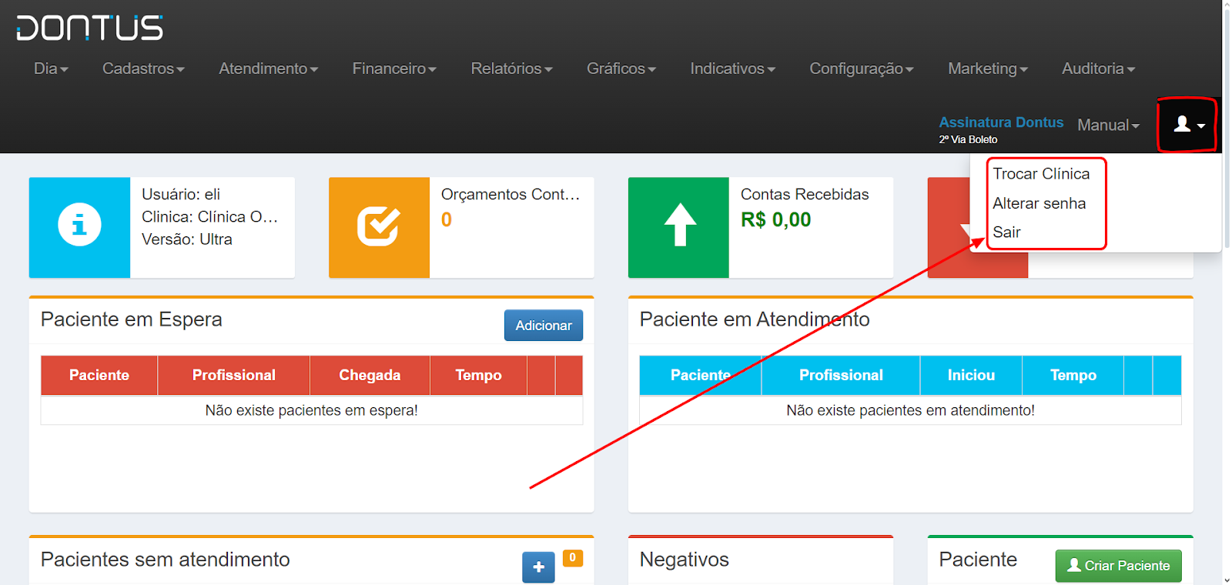Open the Manual dropdown
Screen dimensions: 1232x585
[x=1108, y=125]
